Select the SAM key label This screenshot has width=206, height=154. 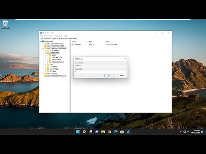(x=51, y=64)
